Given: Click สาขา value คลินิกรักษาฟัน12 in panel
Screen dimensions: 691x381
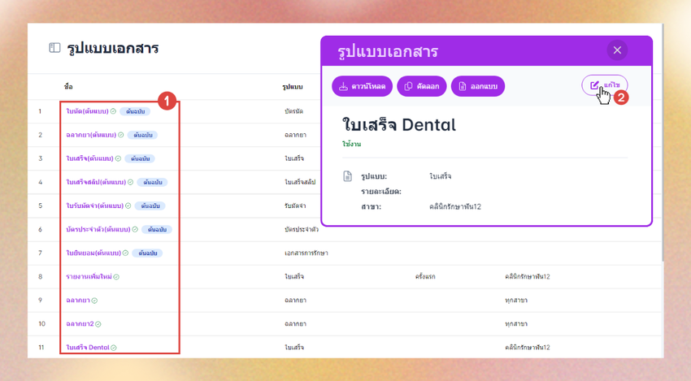Looking at the screenshot, I should [455, 206].
